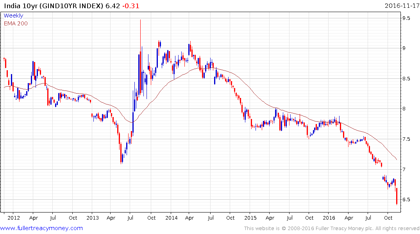Click the 8 y-axis label
The height and width of the screenshot is (234, 420).
[x=404, y=109]
